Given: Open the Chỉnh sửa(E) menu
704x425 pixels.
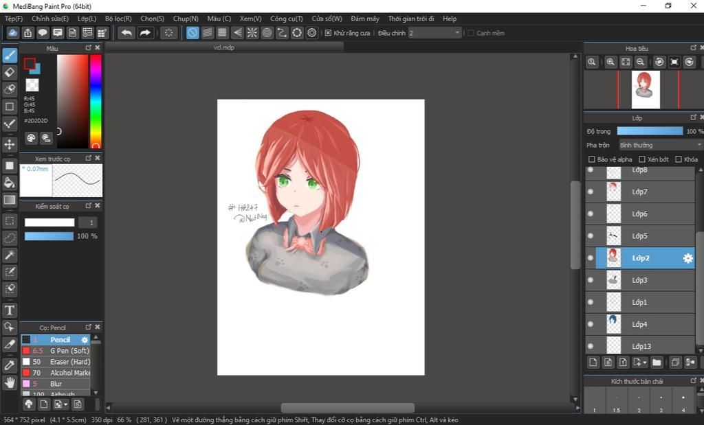Looking at the screenshot, I should [x=49, y=19].
